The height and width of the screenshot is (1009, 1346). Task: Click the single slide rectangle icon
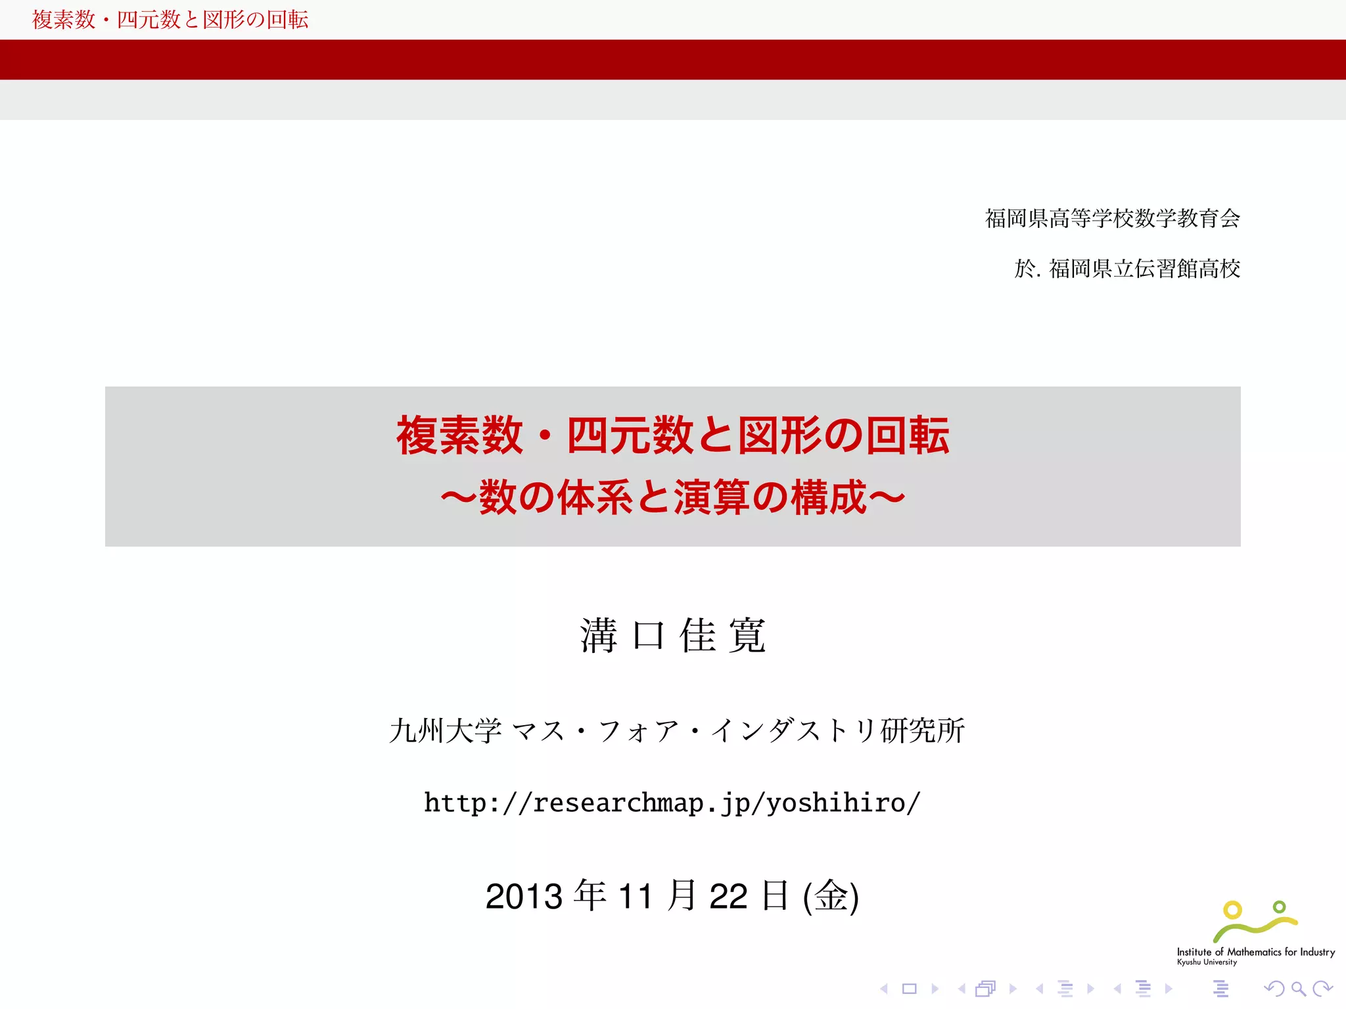(x=910, y=989)
